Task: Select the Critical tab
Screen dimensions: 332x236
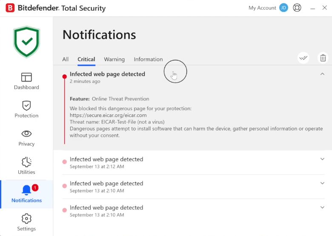Action: click(x=86, y=59)
